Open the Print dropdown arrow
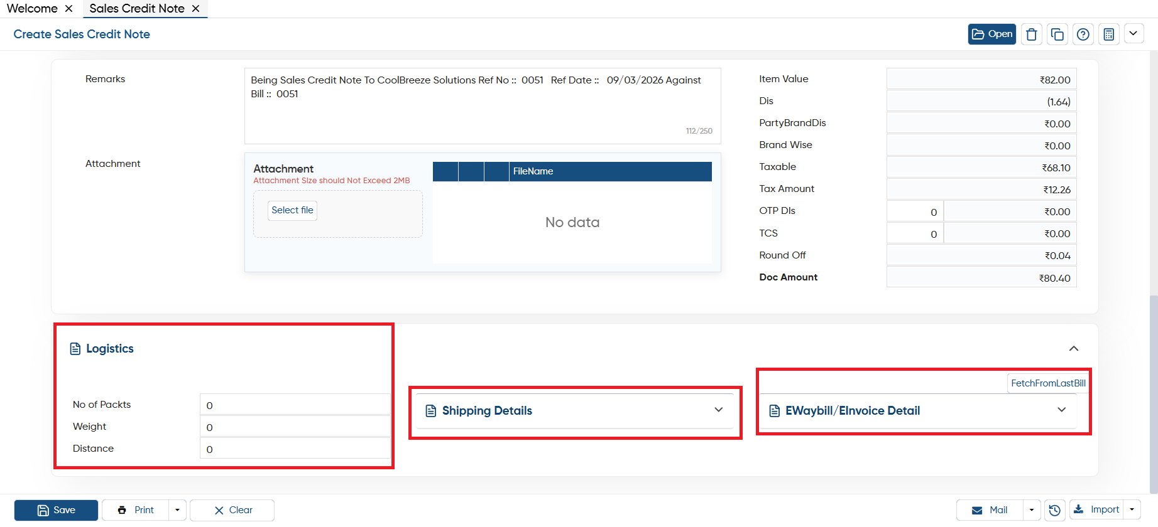This screenshot has height=527, width=1158. (x=177, y=510)
